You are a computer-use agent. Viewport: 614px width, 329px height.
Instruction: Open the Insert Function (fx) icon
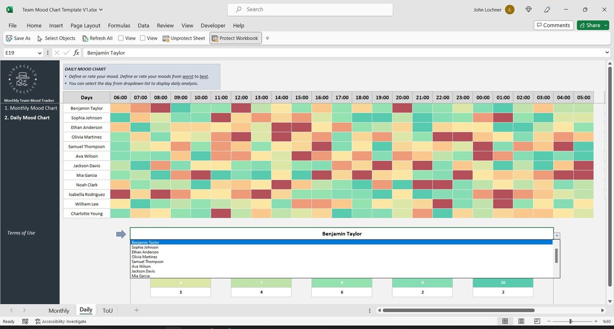pos(76,52)
